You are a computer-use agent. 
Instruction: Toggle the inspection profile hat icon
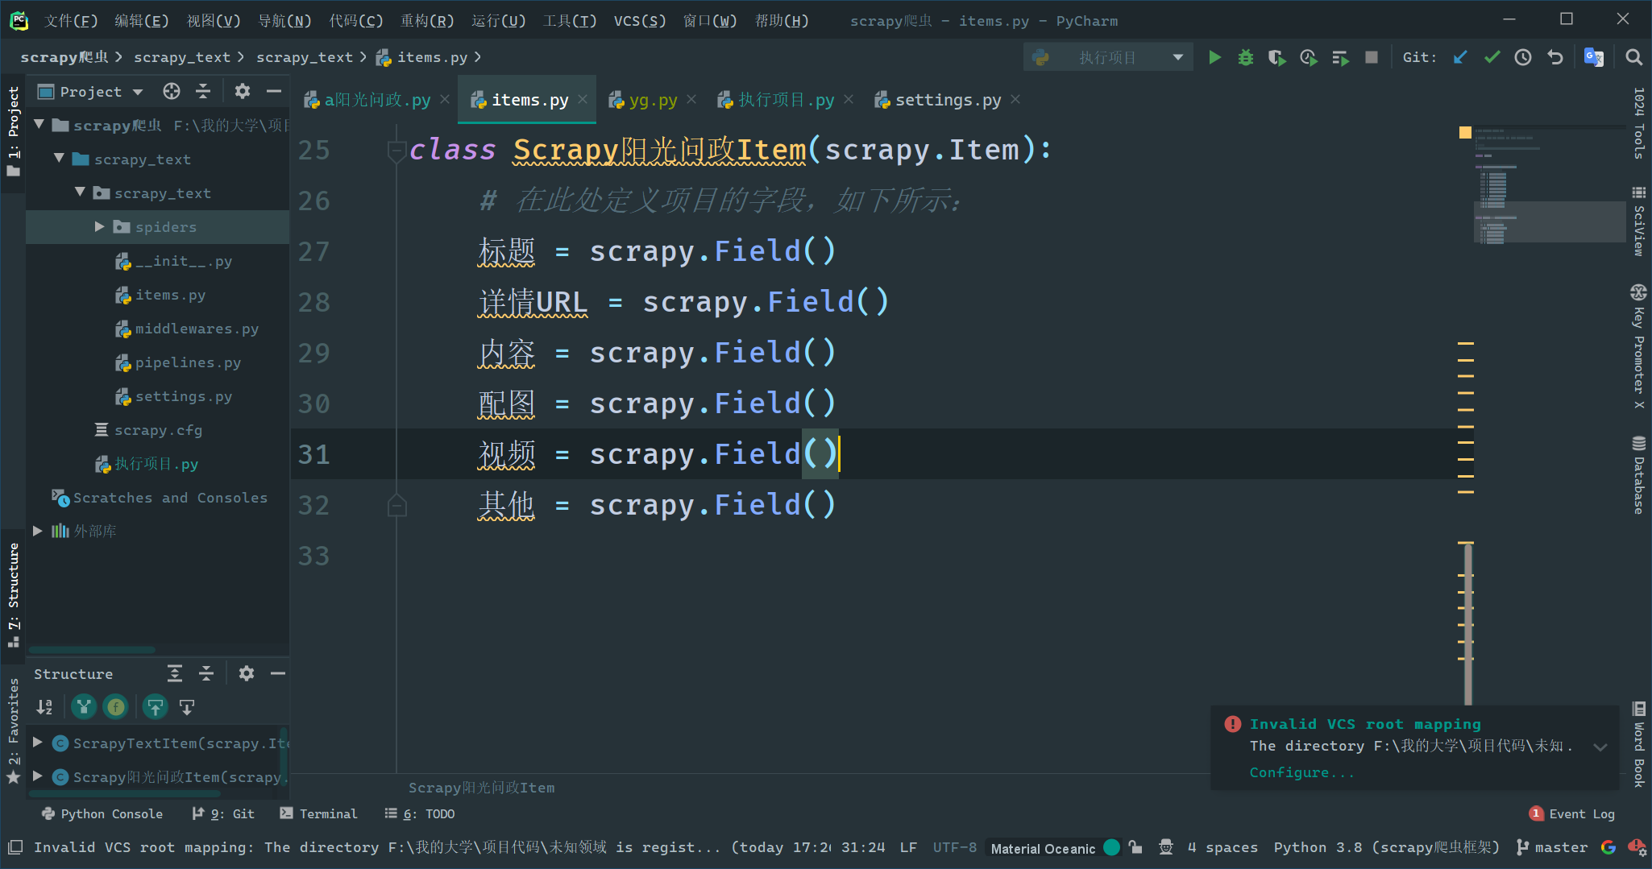[x=1166, y=847]
